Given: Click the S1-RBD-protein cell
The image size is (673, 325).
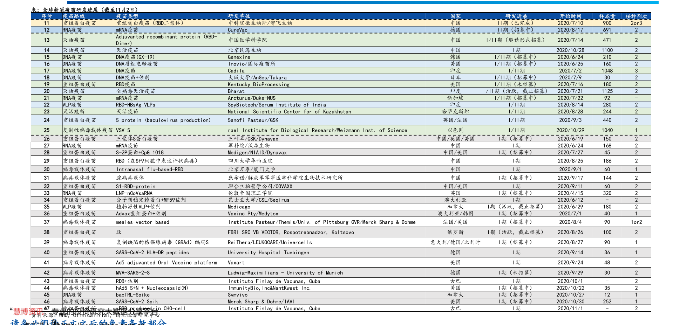Looking at the screenshot, I should 136,186.
